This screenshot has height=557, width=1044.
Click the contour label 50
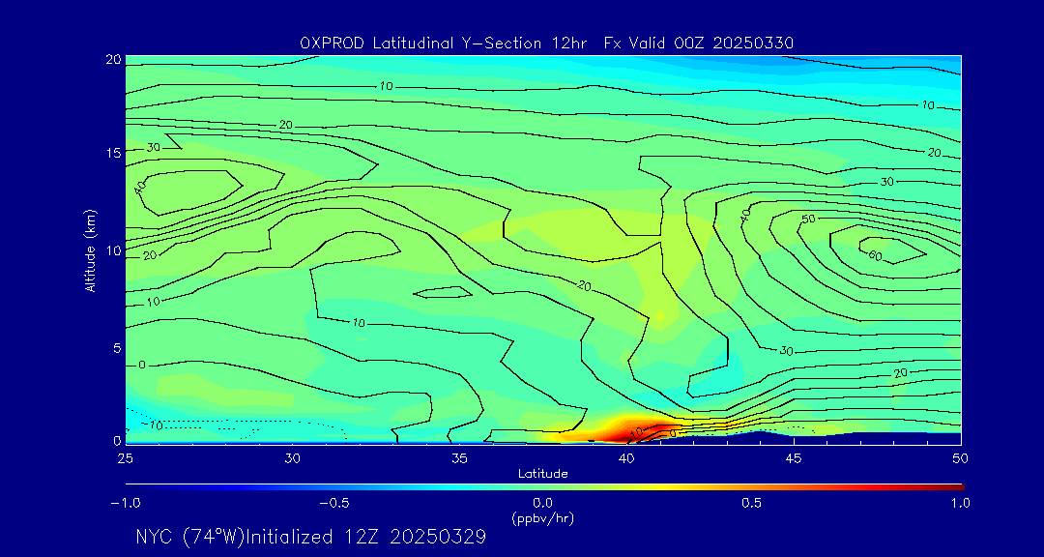[x=809, y=220]
